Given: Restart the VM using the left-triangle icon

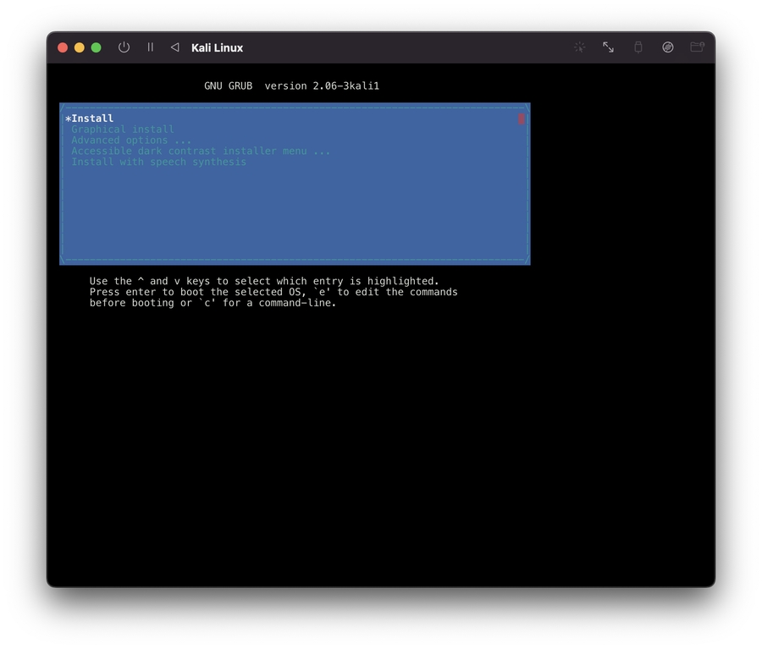Looking at the screenshot, I should tap(174, 47).
